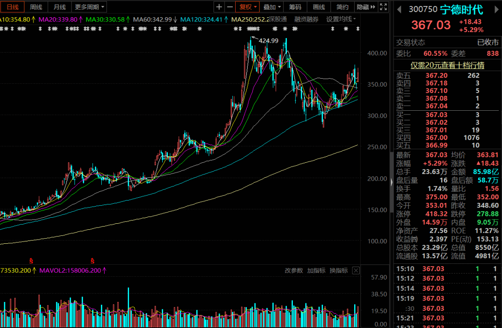
Task: Click the first red S marker on timeline
Action: pyautogui.click(x=32, y=261)
